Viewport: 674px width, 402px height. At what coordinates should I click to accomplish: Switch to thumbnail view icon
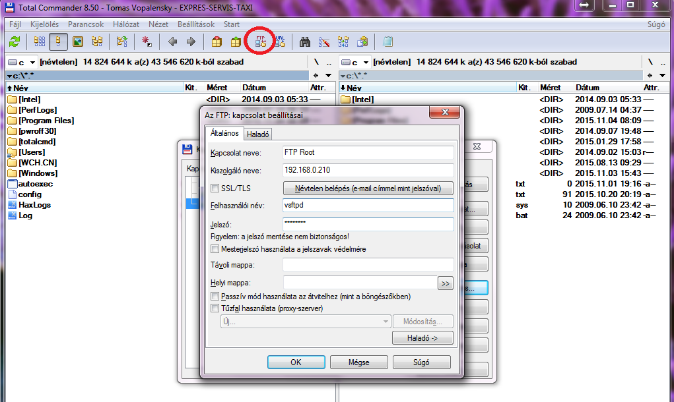[x=78, y=42]
